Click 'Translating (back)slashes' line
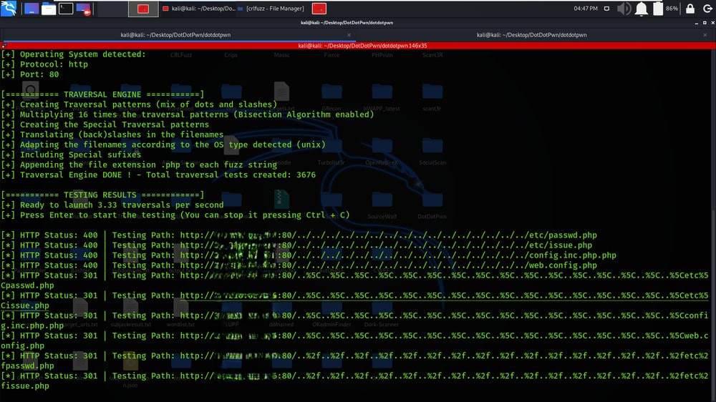This screenshot has width=716, height=402. tap(112, 134)
